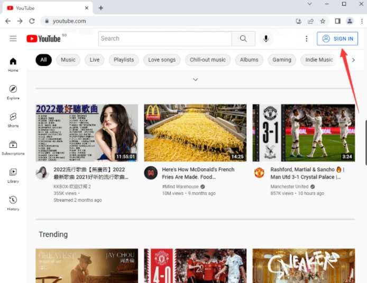Open Shorts in sidebar
Viewport: 367px width, 283px height.
click(13, 120)
